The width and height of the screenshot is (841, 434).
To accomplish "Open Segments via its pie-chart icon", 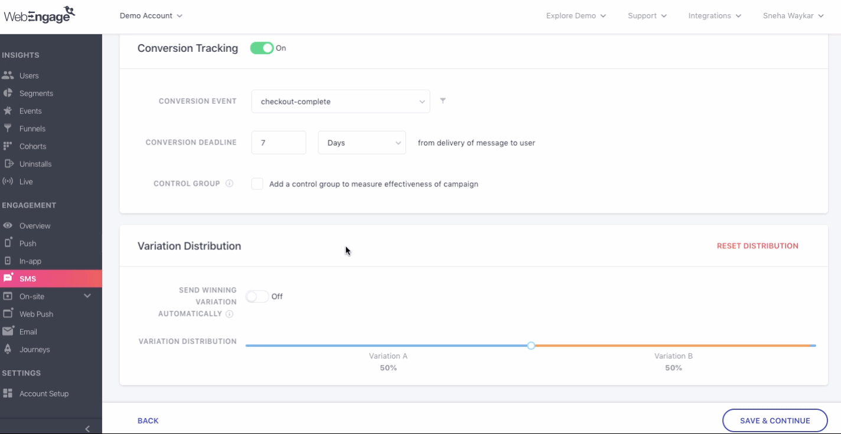I will [8, 93].
